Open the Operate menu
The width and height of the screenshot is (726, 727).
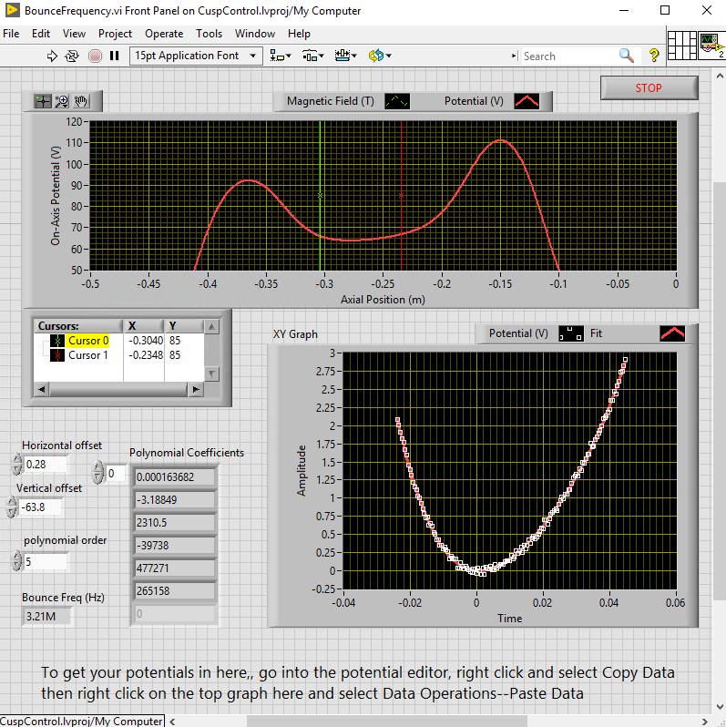click(164, 34)
